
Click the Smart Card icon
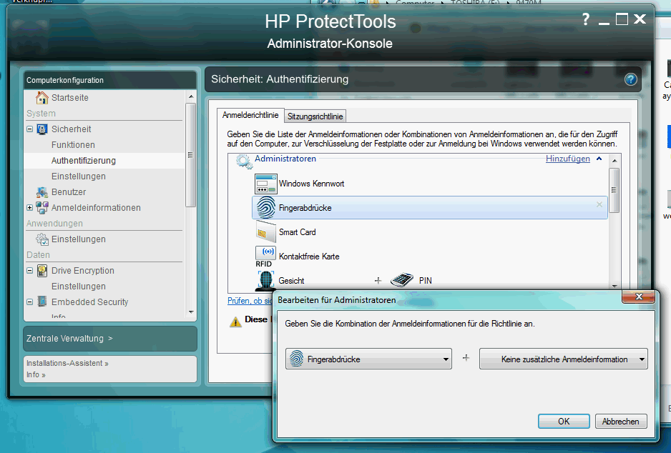coord(265,232)
